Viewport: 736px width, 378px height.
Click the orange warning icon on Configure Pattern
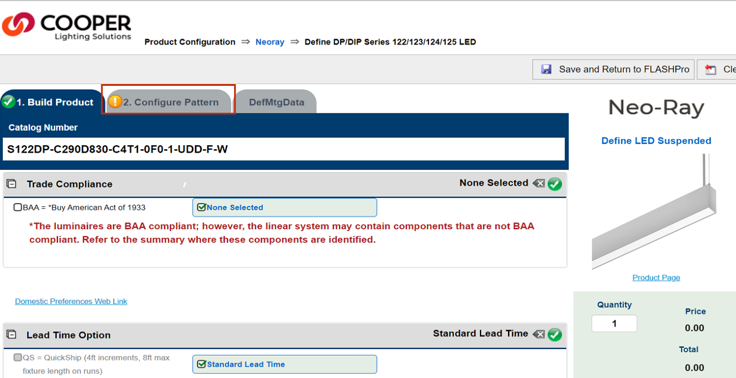[115, 102]
